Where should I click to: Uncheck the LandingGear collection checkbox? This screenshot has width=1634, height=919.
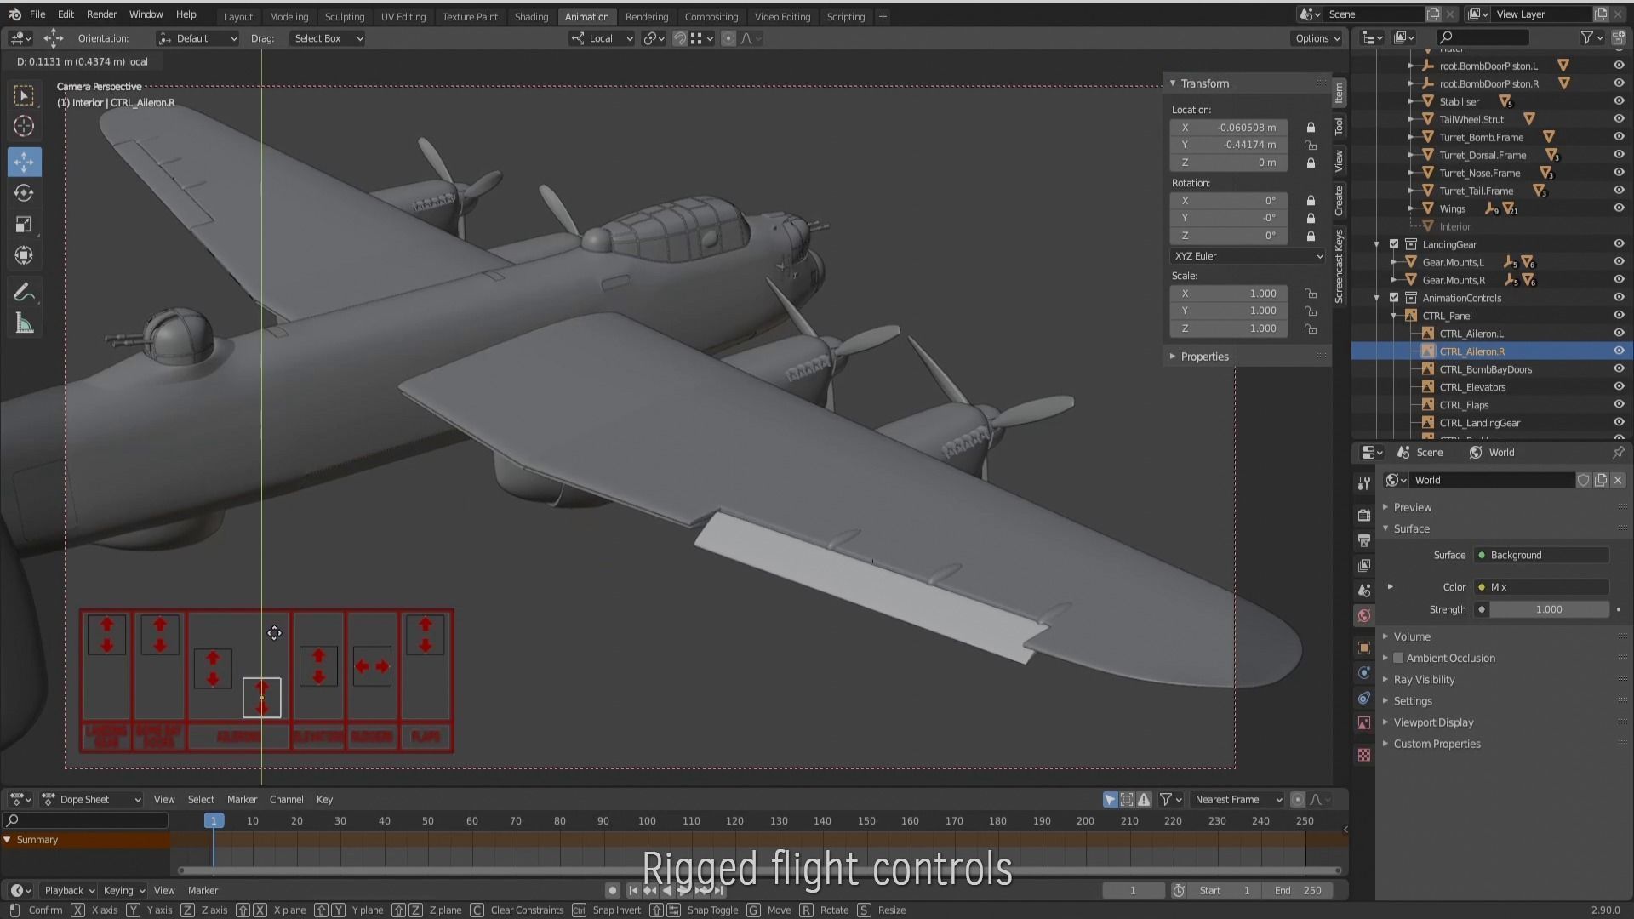[1394, 244]
